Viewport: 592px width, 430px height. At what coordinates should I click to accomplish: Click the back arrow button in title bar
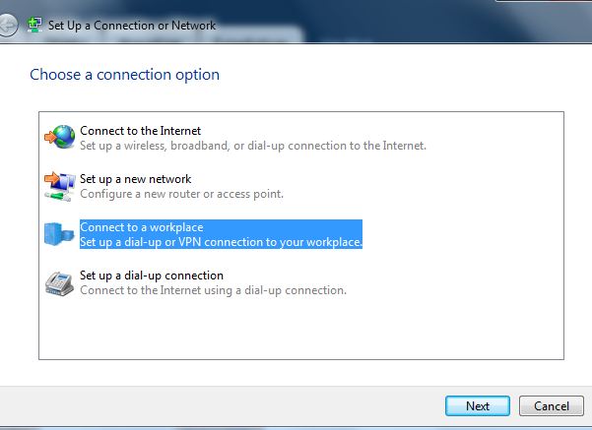[x=8, y=26]
